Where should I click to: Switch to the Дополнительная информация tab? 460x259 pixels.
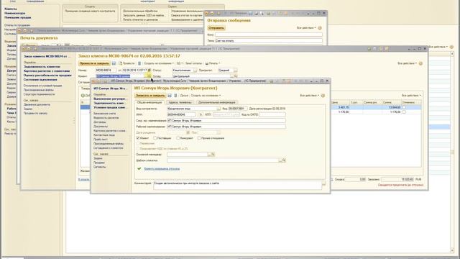pos(217,102)
